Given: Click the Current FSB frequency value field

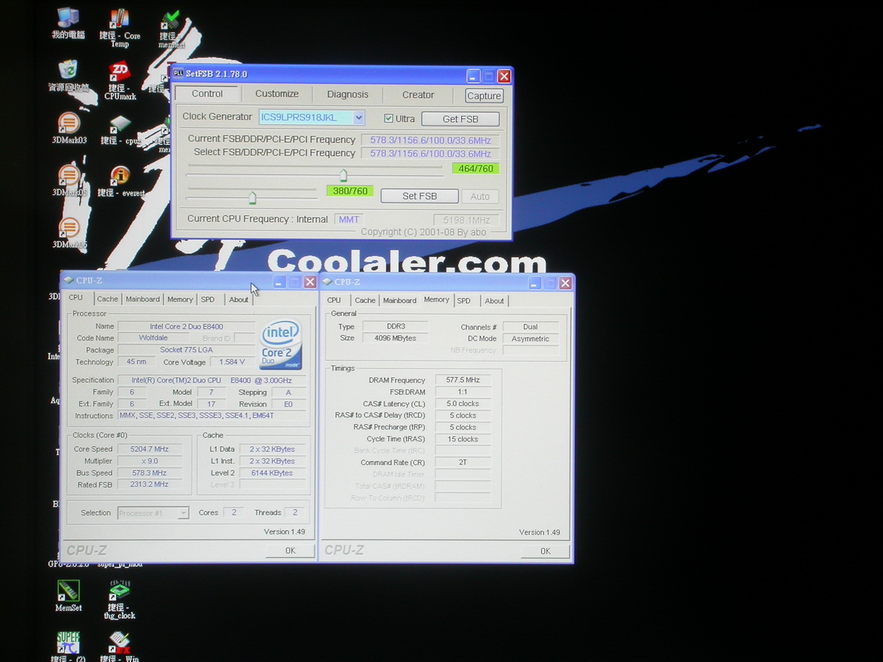Looking at the screenshot, I should pos(430,140).
